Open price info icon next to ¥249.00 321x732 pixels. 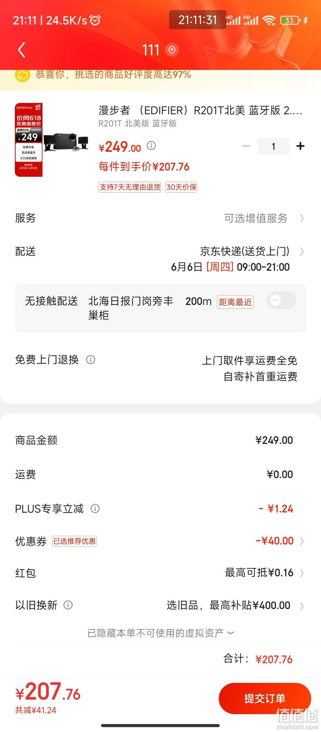151,146
